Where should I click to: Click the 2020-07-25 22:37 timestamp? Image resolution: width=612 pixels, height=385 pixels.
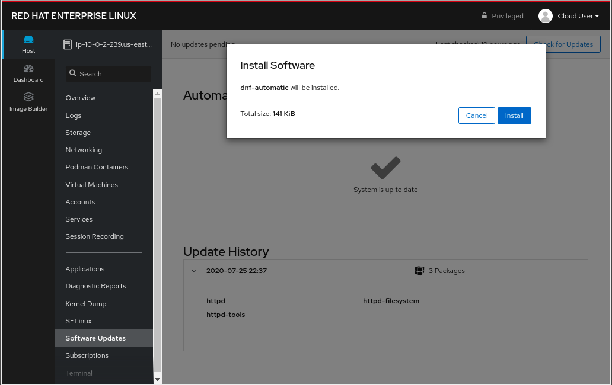click(237, 271)
